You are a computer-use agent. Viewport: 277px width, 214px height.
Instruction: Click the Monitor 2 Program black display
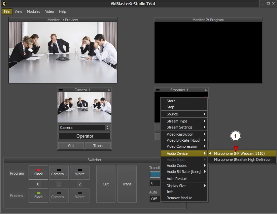pyautogui.click(x=208, y=52)
